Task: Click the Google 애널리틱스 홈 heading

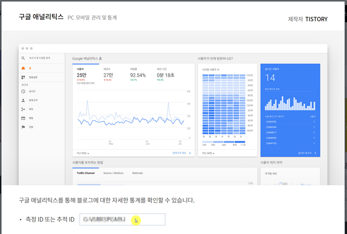Action: click(x=87, y=59)
